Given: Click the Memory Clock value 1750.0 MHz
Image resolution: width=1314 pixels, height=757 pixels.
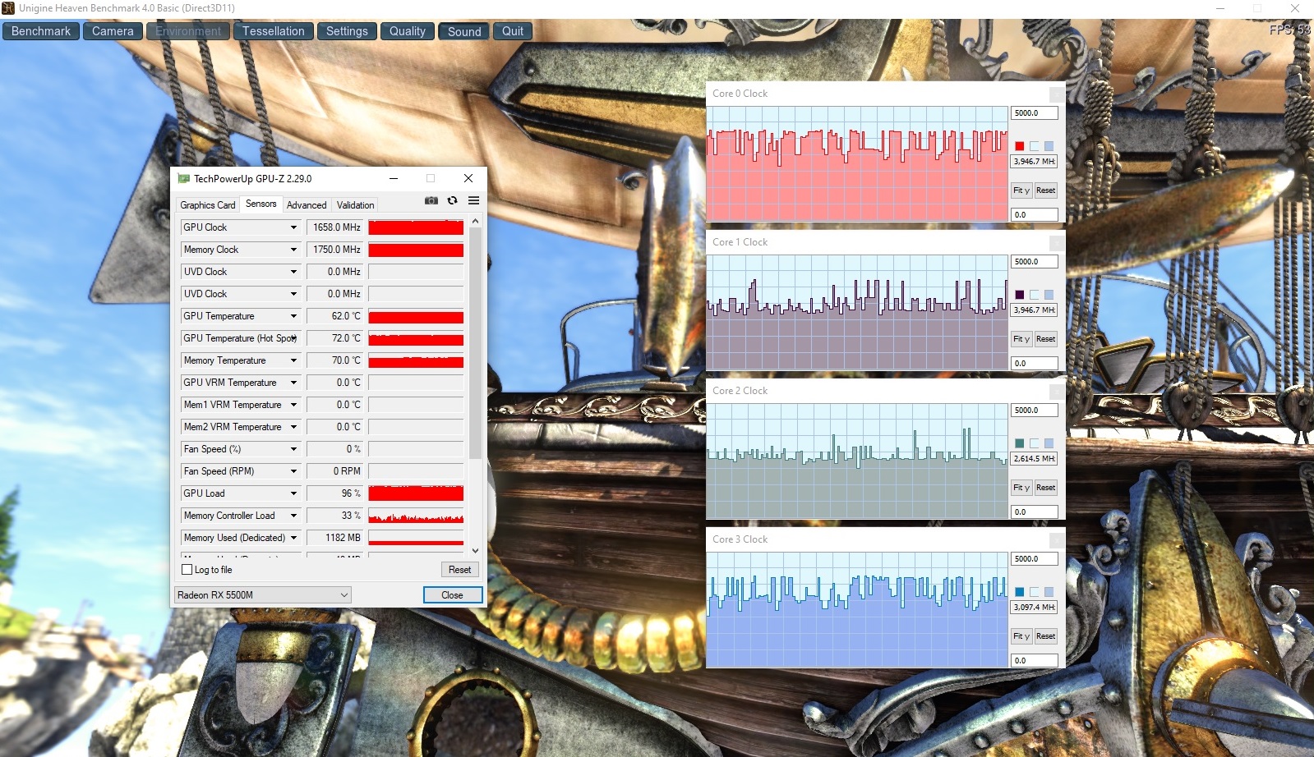Looking at the screenshot, I should click(334, 250).
